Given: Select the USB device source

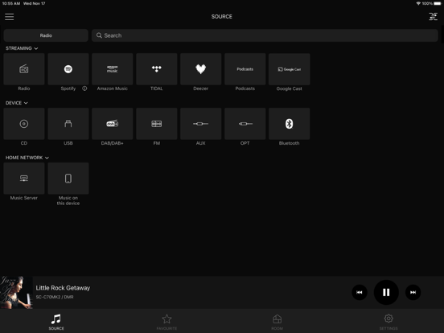Looking at the screenshot, I should point(68,124).
